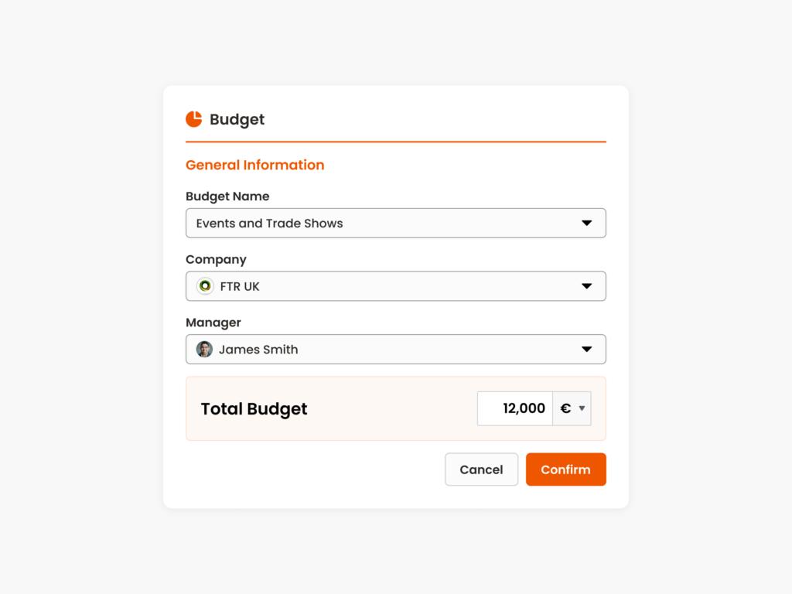Expand the Company dropdown arrow
Image resolution: width=792 pixels, height=594 pixels.
point(586,286)
